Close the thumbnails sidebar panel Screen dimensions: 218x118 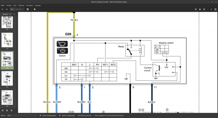(x=14, y=14)
